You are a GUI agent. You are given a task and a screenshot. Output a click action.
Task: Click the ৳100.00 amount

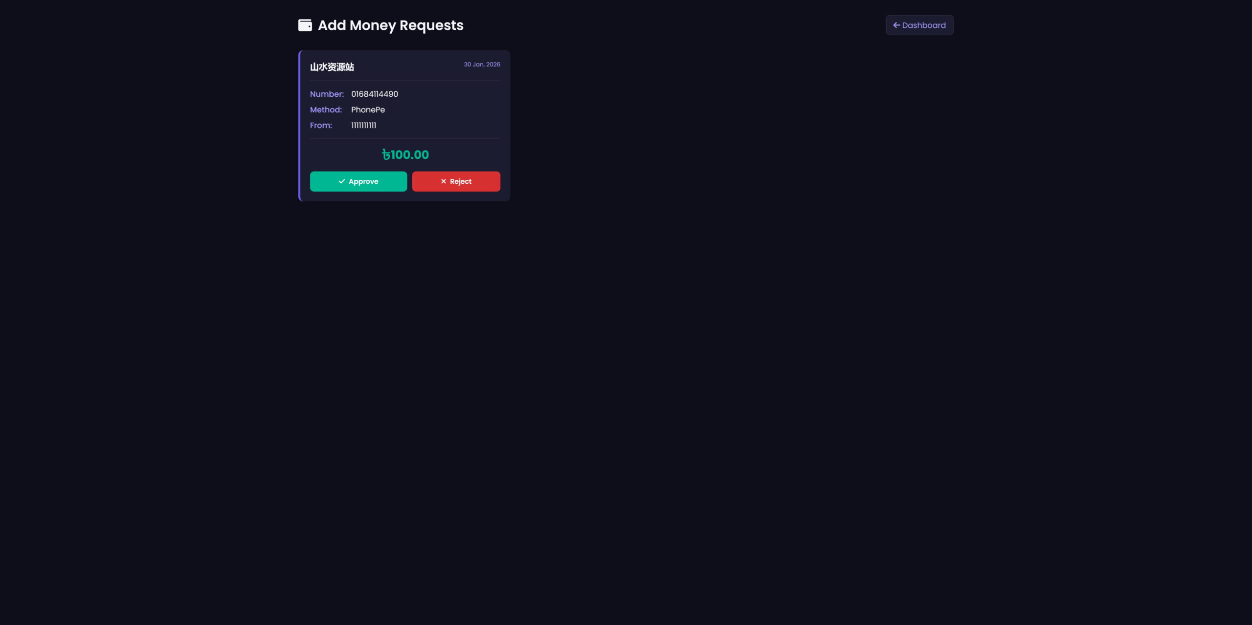405,155
